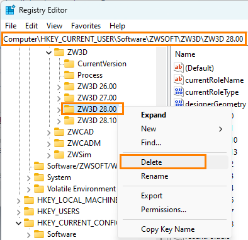This screenshot has height=240, width=248.
Task: Click the registry path address bar
Action: [x=124, y=39]
